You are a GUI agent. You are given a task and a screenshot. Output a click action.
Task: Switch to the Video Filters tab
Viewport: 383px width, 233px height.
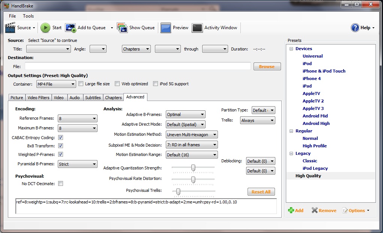click(38, 97)
